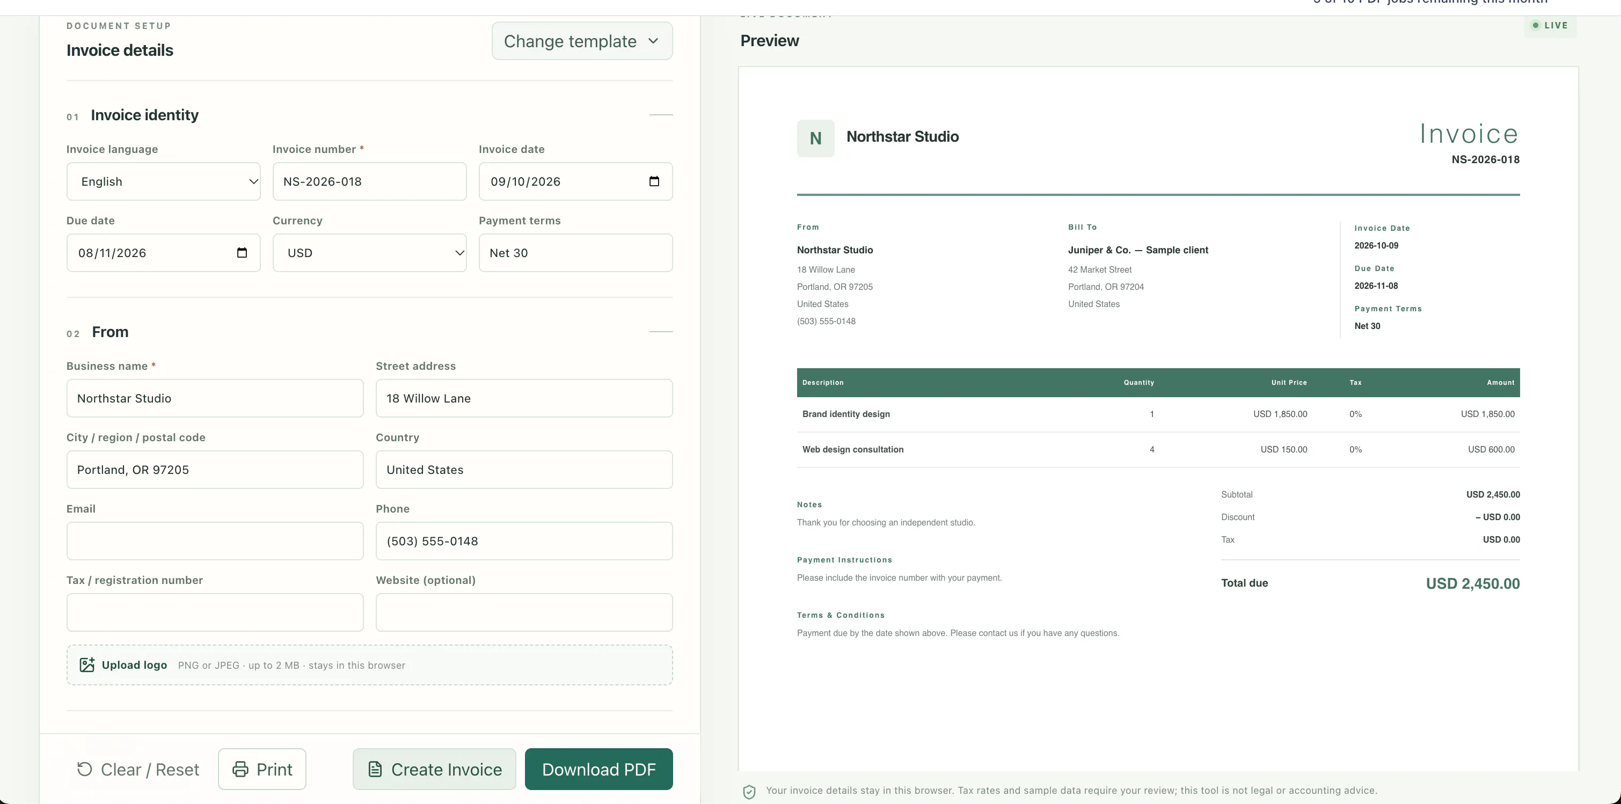Click '2026-11-08' due date in preview

[1376, 286]
